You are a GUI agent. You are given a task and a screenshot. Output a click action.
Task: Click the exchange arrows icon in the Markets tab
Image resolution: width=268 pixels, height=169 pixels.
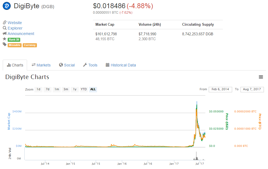33,65
